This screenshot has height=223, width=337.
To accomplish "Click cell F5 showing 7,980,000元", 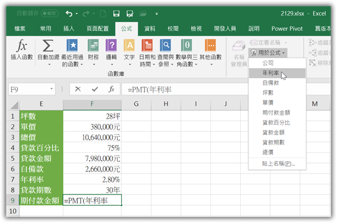I will point(92,159).
